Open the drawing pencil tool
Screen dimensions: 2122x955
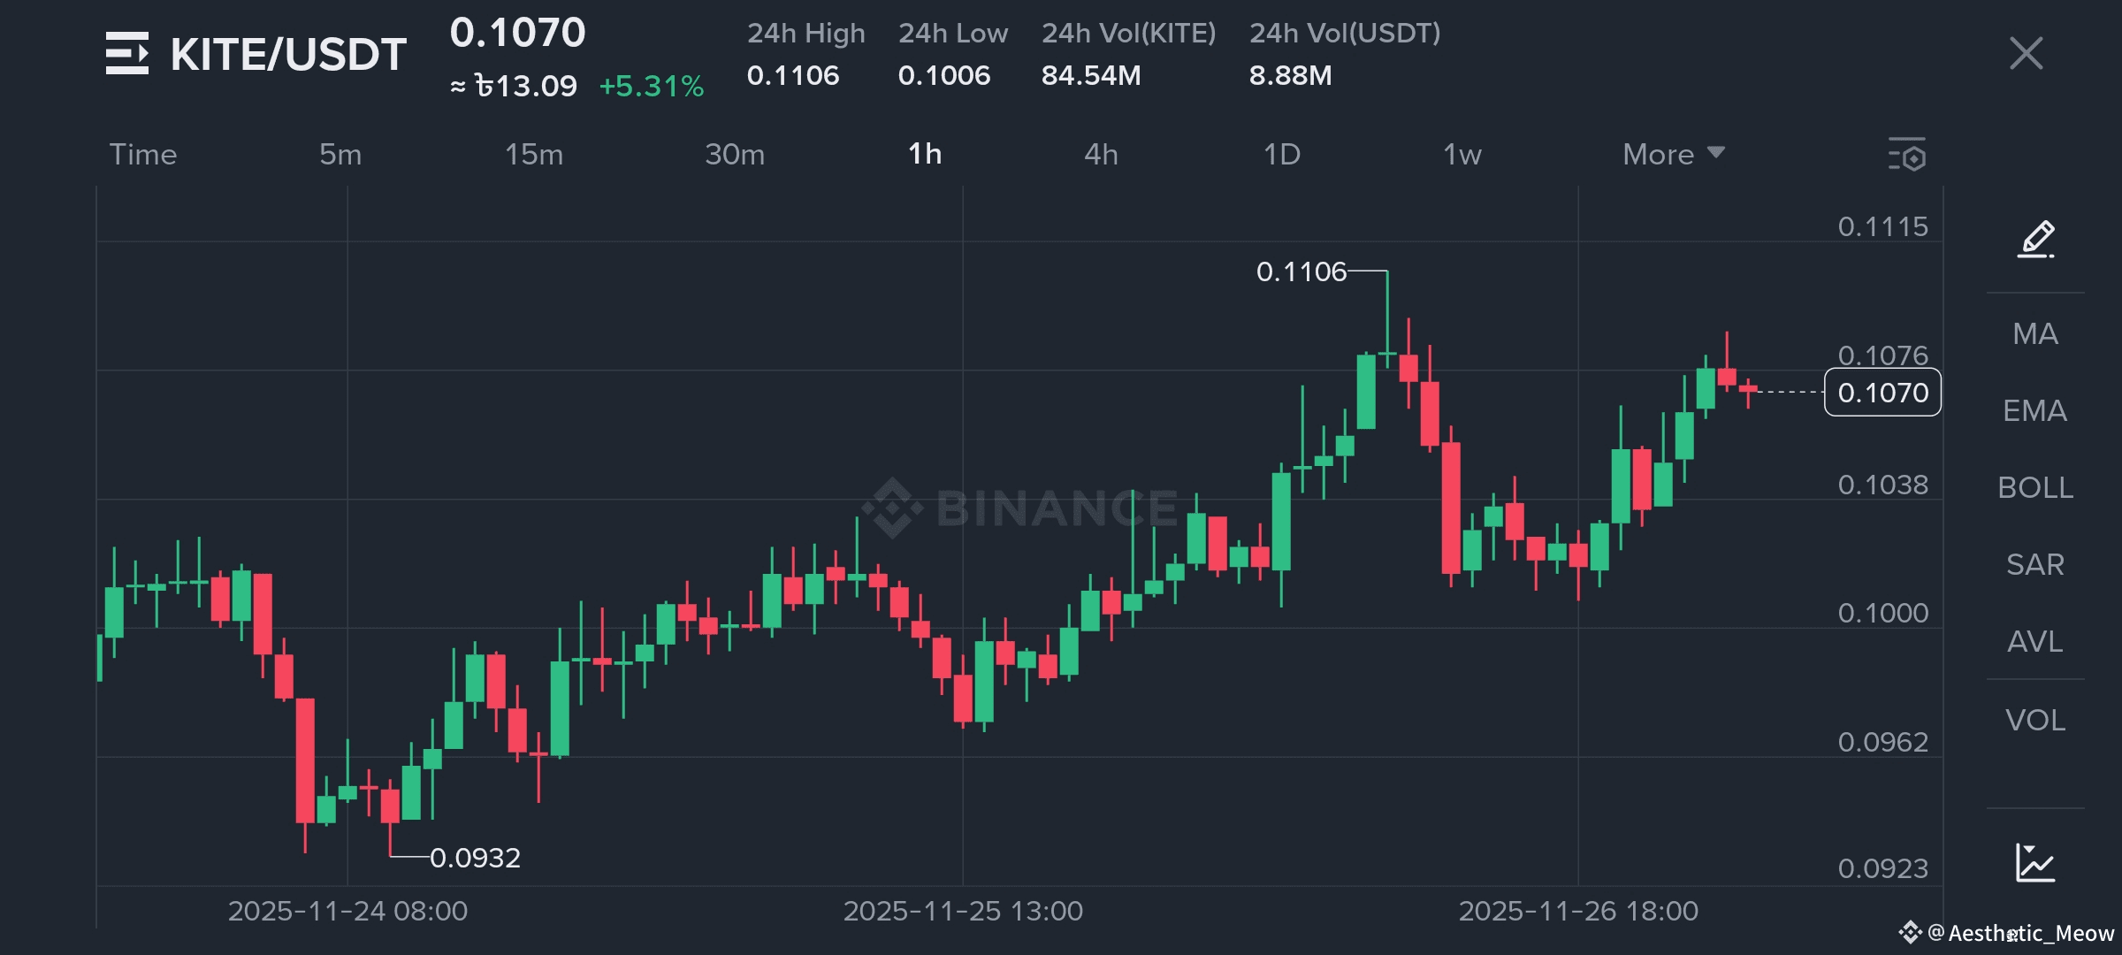(x=2035, y=239)
